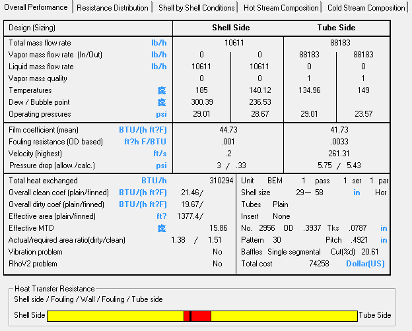Select shell outlet temperature value 140.12
Image resolution: width=412 pixels, height=331 pixels.
point(260,90)
